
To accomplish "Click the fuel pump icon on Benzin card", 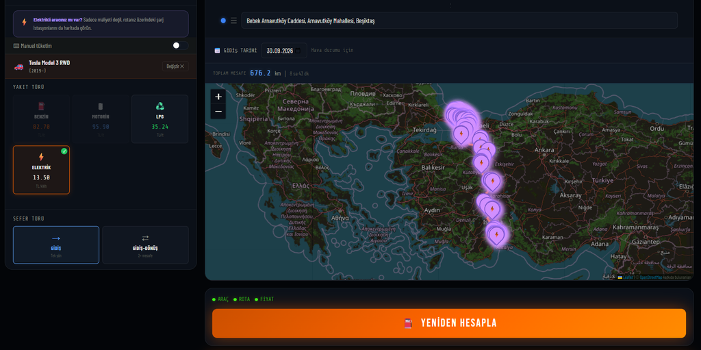I will pyautogui.click(x=41, y=107).
